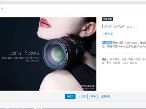146x109 pixels.
Task: Click the highlighted 萨龙网络 text
Action: click(107, 43)
